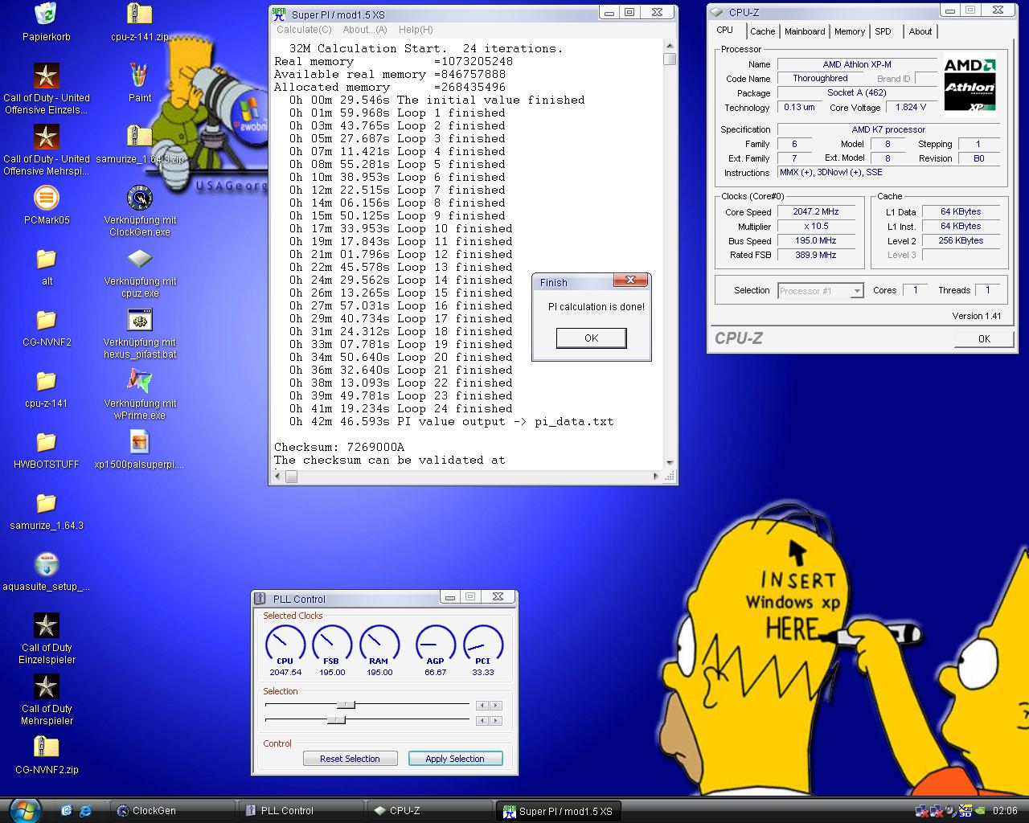Click the PLL Control title bar icon
The height and width of the screenshot is (823, 1029).
[x=260, y=599]
